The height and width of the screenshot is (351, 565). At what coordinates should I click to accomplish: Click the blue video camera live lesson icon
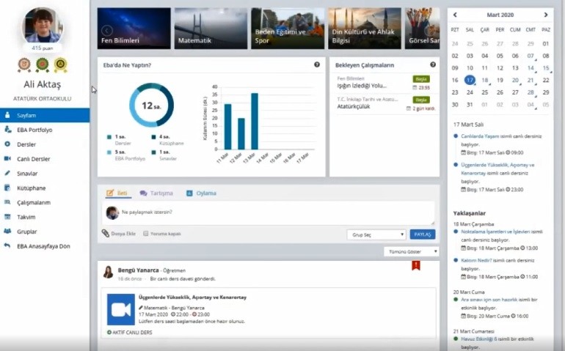pyautogui.click(x=120, y=308)
